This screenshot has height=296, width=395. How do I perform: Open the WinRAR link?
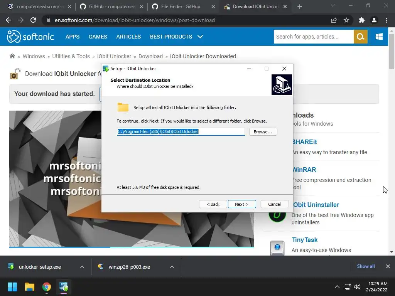tap(304, 170)
